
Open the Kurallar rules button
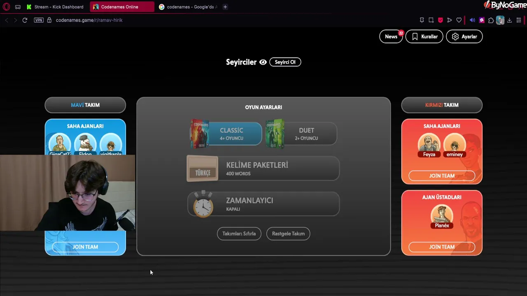[x=424, y=37]
